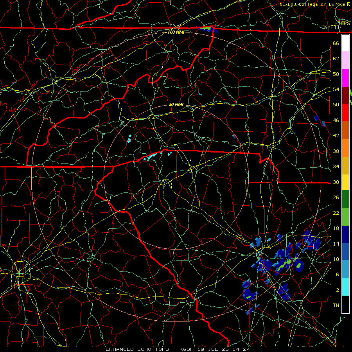Click the light green legend swatch
Viewport: 352px width, 352px height.
pos(345,217)
